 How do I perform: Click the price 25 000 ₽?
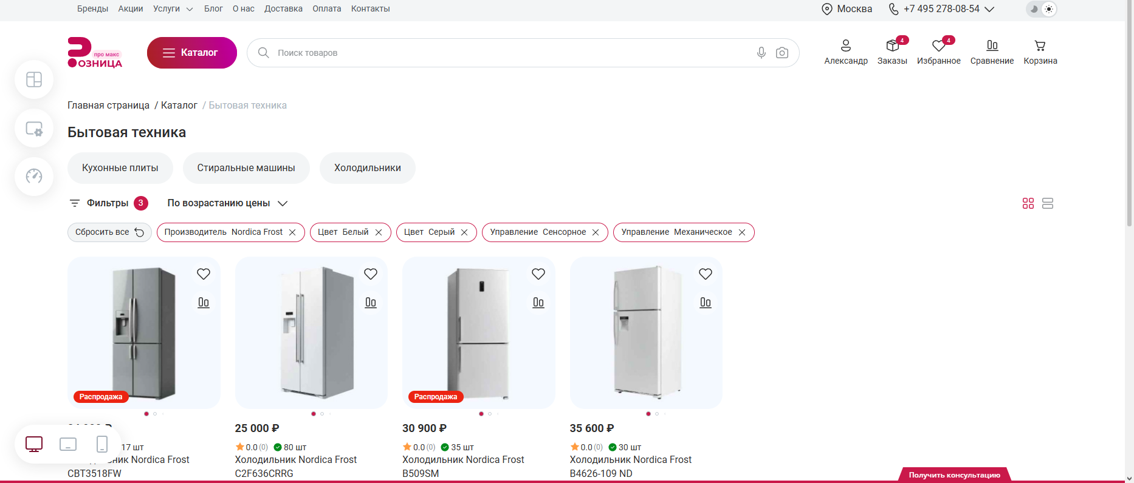(x=257, y=428)
